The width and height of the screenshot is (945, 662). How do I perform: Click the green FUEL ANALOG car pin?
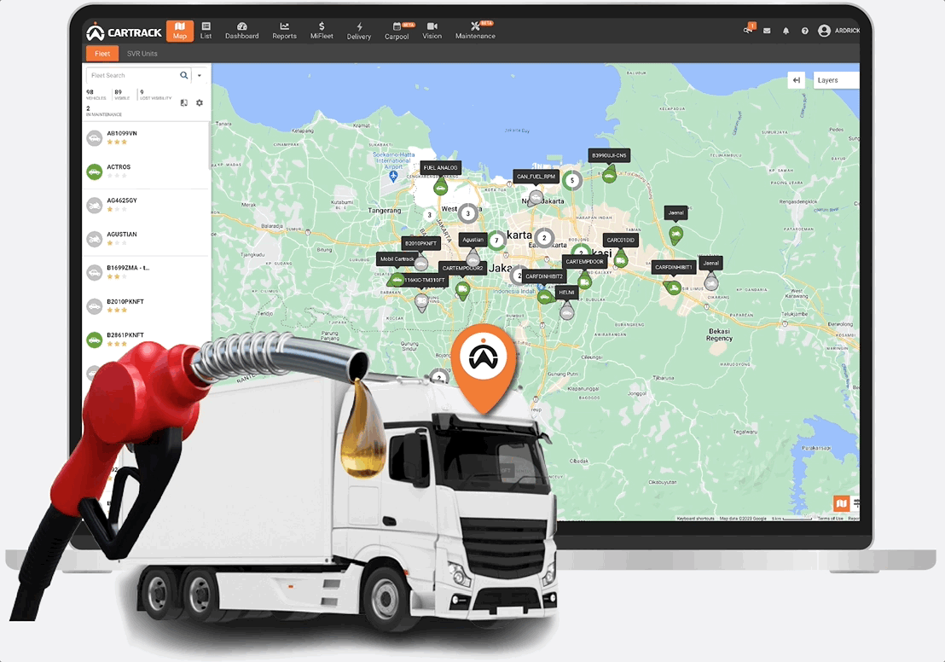[x=441, y=187]
